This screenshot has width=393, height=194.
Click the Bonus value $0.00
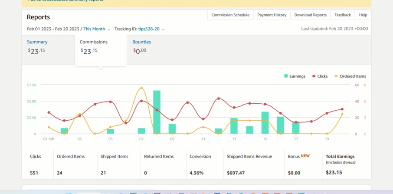point(294,173)
